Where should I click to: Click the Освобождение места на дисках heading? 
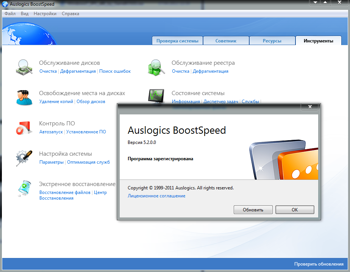(x=82, y=93)
